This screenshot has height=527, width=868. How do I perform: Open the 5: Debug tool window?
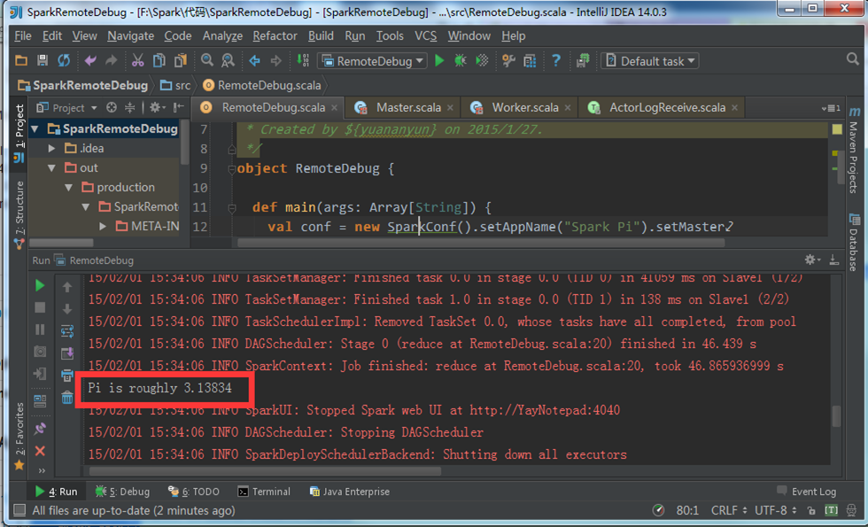122,492
